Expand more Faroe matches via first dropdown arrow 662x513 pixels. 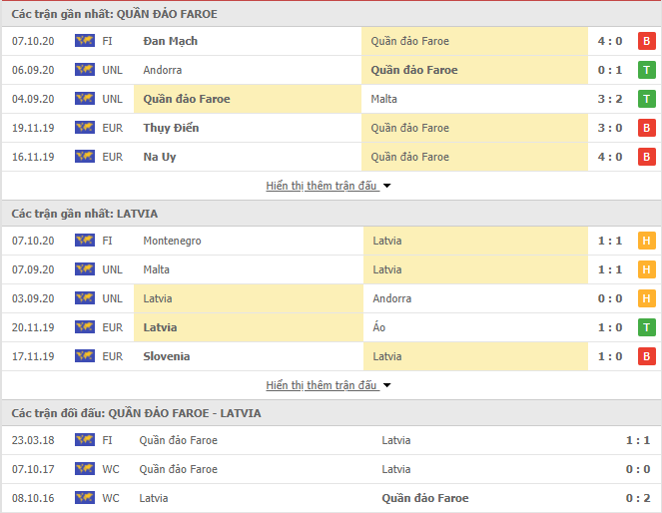tap(386, 186)
